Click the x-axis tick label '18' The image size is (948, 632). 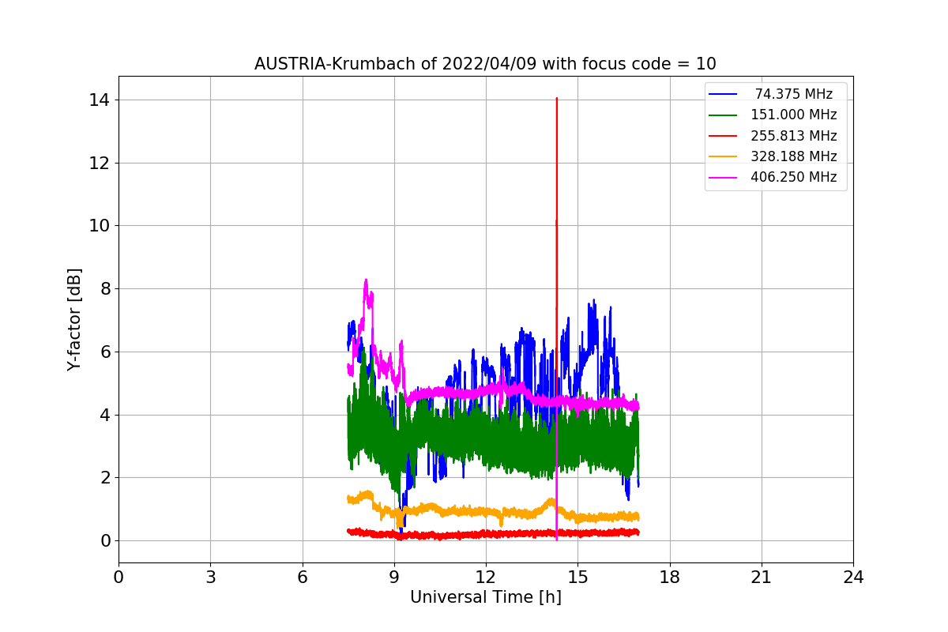click(x=670, y=577)
